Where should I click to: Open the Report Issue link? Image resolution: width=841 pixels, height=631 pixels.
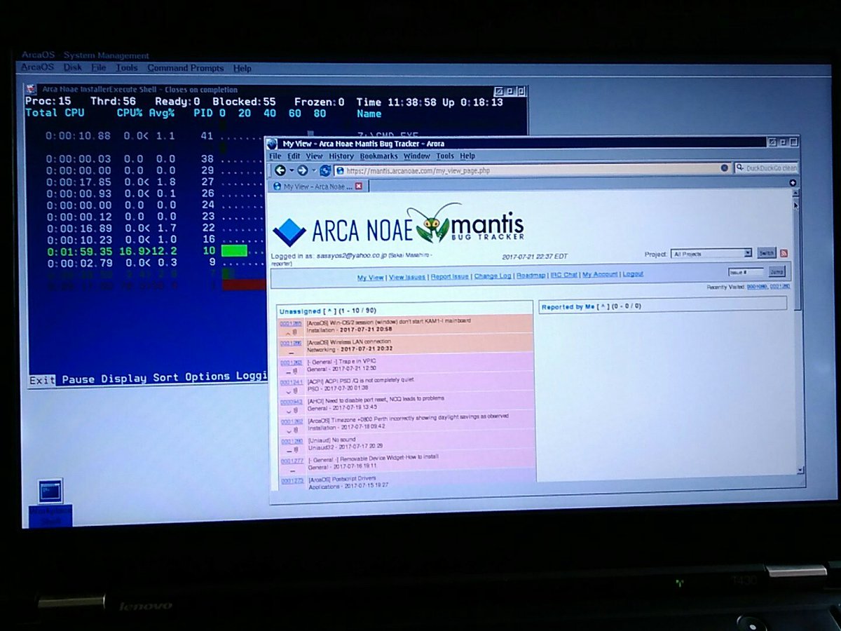point(449,276)
